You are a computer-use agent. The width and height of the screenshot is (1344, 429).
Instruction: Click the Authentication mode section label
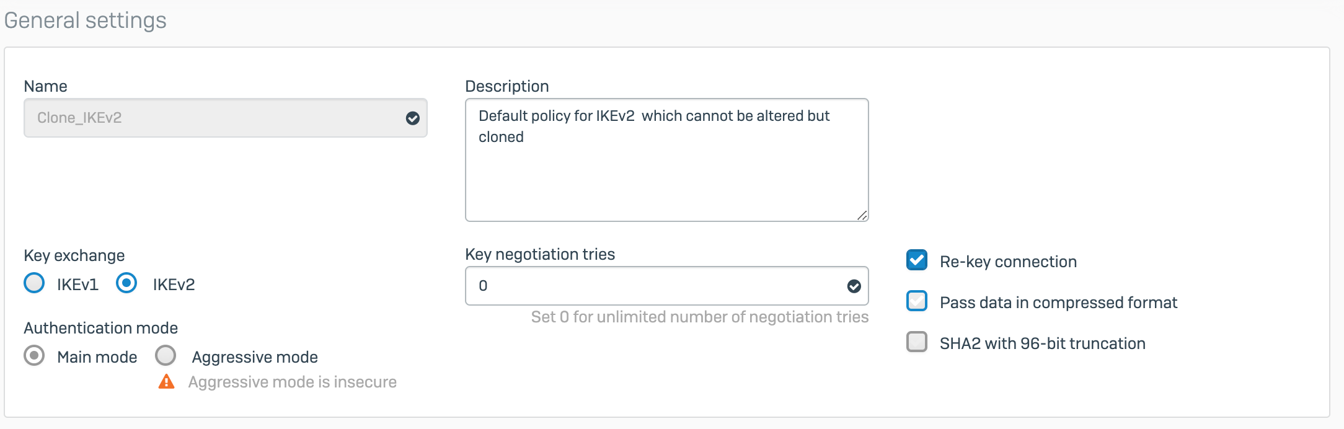[101, 328]
